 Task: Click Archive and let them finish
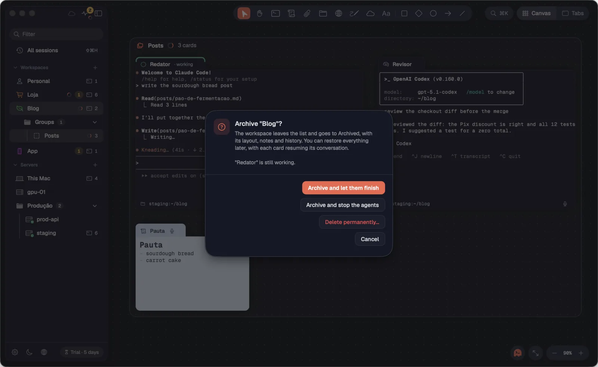pos(343,188)
